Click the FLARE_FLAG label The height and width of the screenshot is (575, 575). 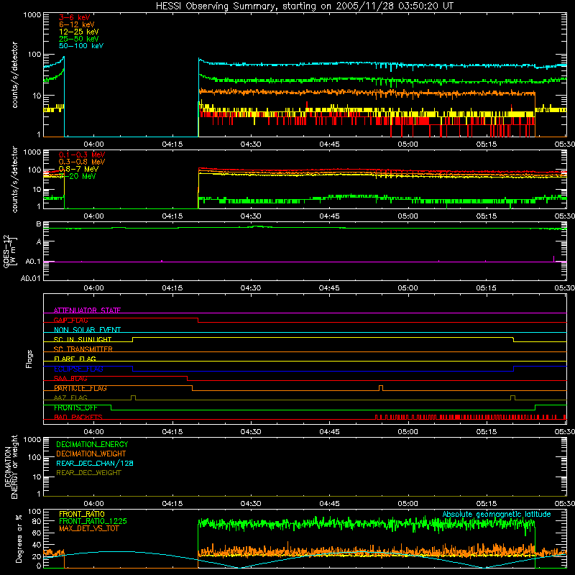coord(75,359)
